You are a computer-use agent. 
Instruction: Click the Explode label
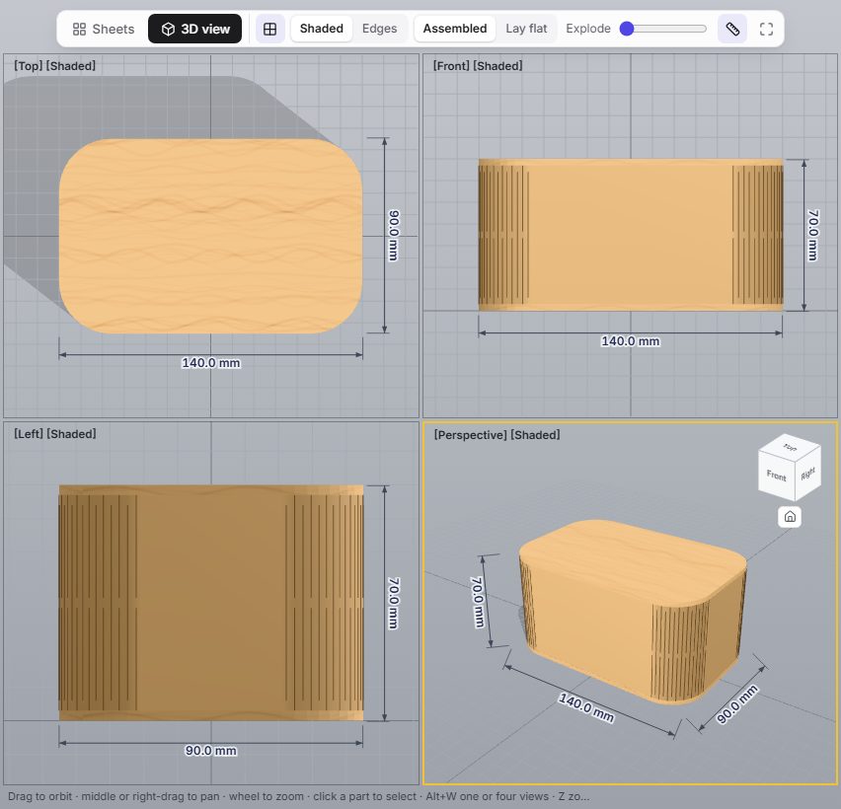[588, 29]
